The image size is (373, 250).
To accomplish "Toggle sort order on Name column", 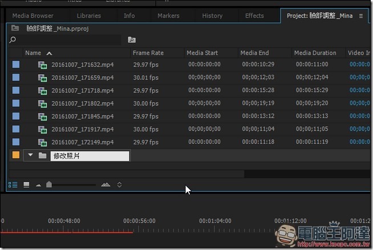I will pyautogui.click(x=49, y=53).
